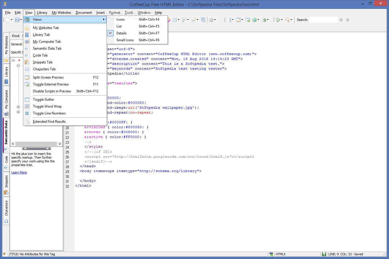Open the gear settings toolbar icon
389x259 pixels.
click(211, 20)
